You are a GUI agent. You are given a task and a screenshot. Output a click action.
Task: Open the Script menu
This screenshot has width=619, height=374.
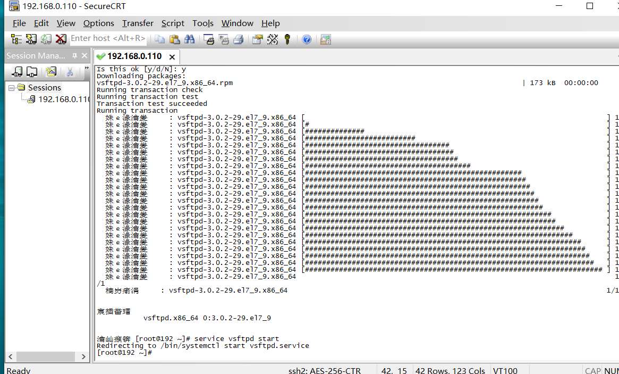click(173, 23)
